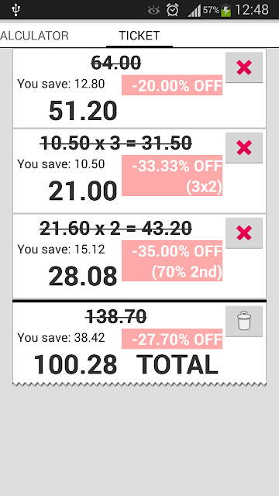Delete the 10.50 x 3 item entry
Viewport: 279px width, 496px height.
(244, 148)
